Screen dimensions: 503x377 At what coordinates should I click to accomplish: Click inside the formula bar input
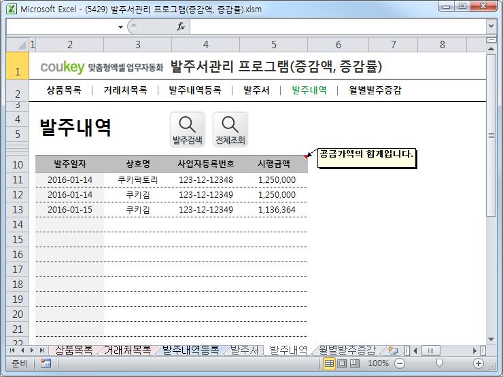coord(338,26)
